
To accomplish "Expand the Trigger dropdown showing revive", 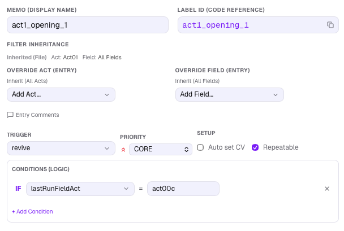I will [x=61, y=148].
